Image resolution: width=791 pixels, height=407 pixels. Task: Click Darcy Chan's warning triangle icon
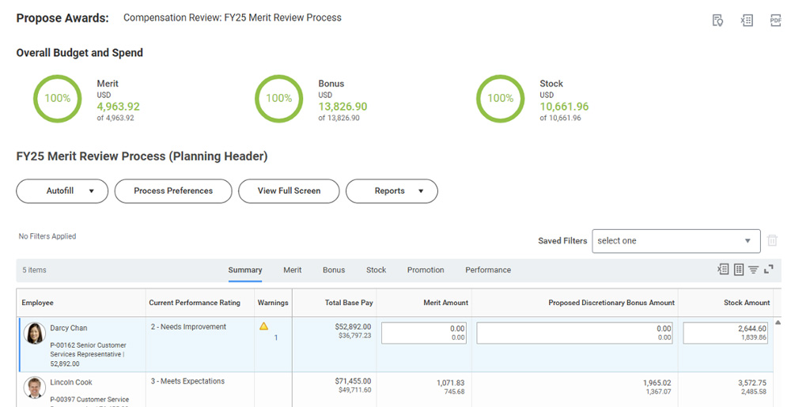point(264,326)
